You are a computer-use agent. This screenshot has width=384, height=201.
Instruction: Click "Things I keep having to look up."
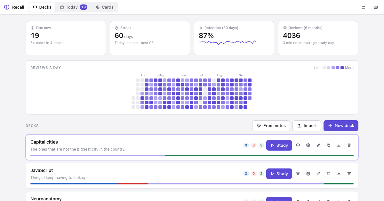59,177
